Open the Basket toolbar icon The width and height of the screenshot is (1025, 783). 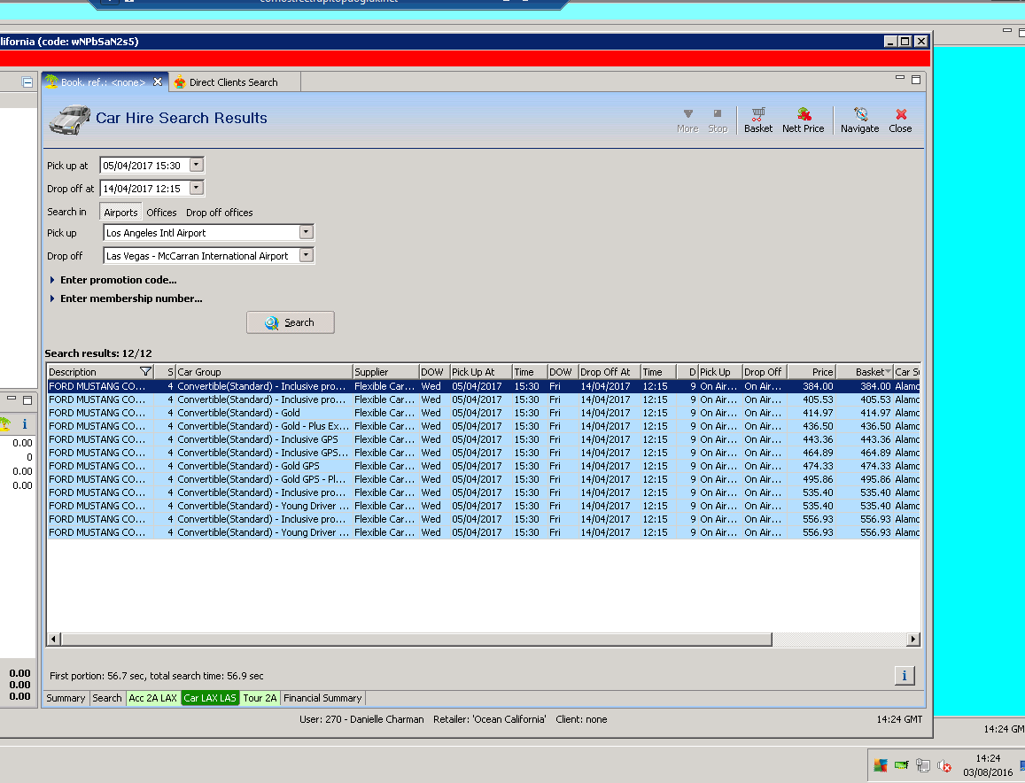757,120
